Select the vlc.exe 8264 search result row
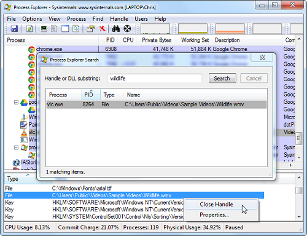 click(157, 104)
